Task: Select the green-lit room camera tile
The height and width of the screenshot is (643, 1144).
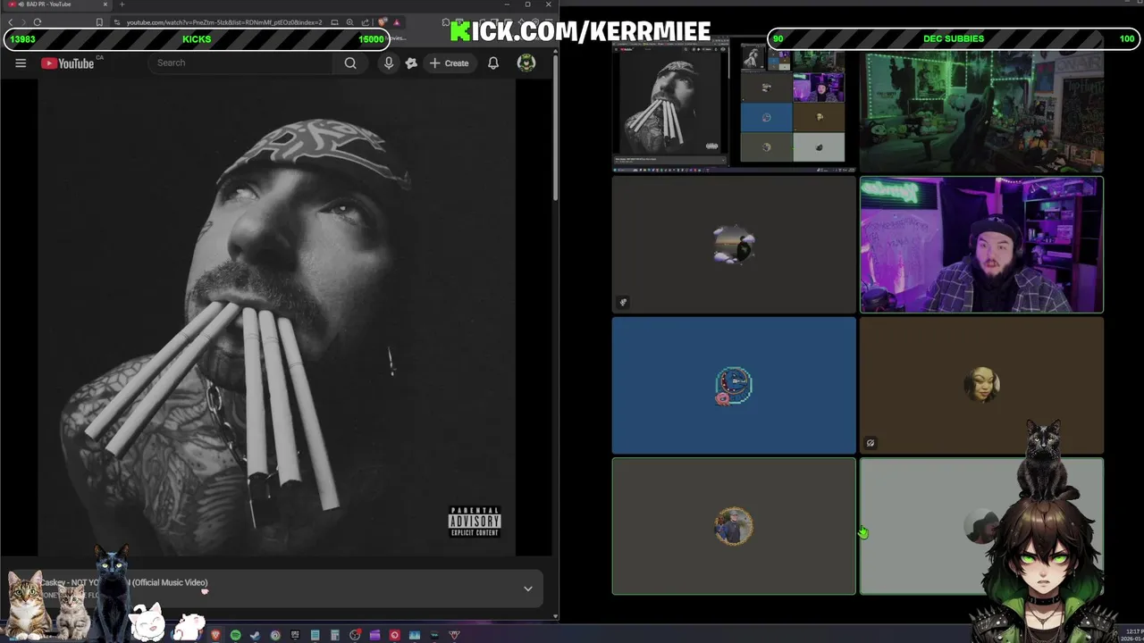Action: pos(981,109)
